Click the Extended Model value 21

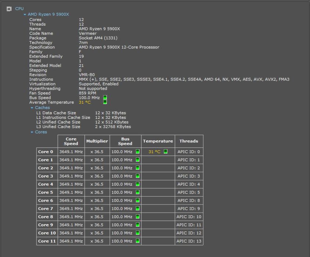tap(81, 65)
